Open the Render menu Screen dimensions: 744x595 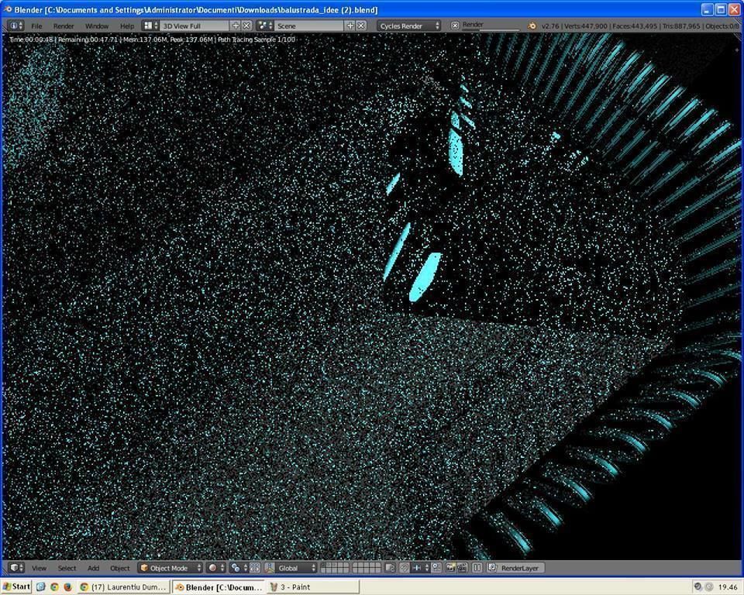pyautogui.click(x=64, y=26)
